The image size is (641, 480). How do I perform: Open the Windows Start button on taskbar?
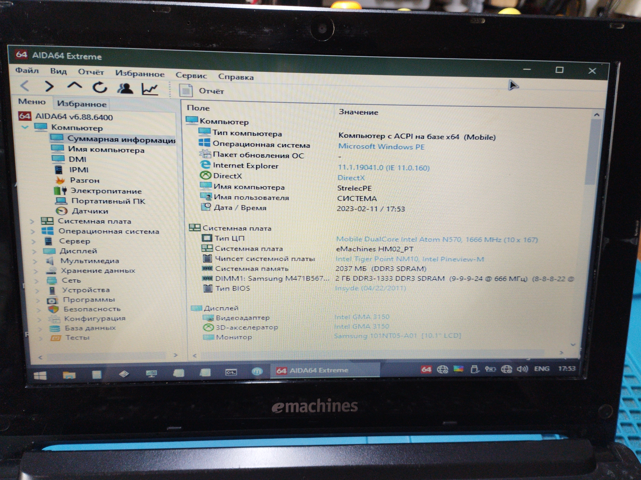coord(40,376)
